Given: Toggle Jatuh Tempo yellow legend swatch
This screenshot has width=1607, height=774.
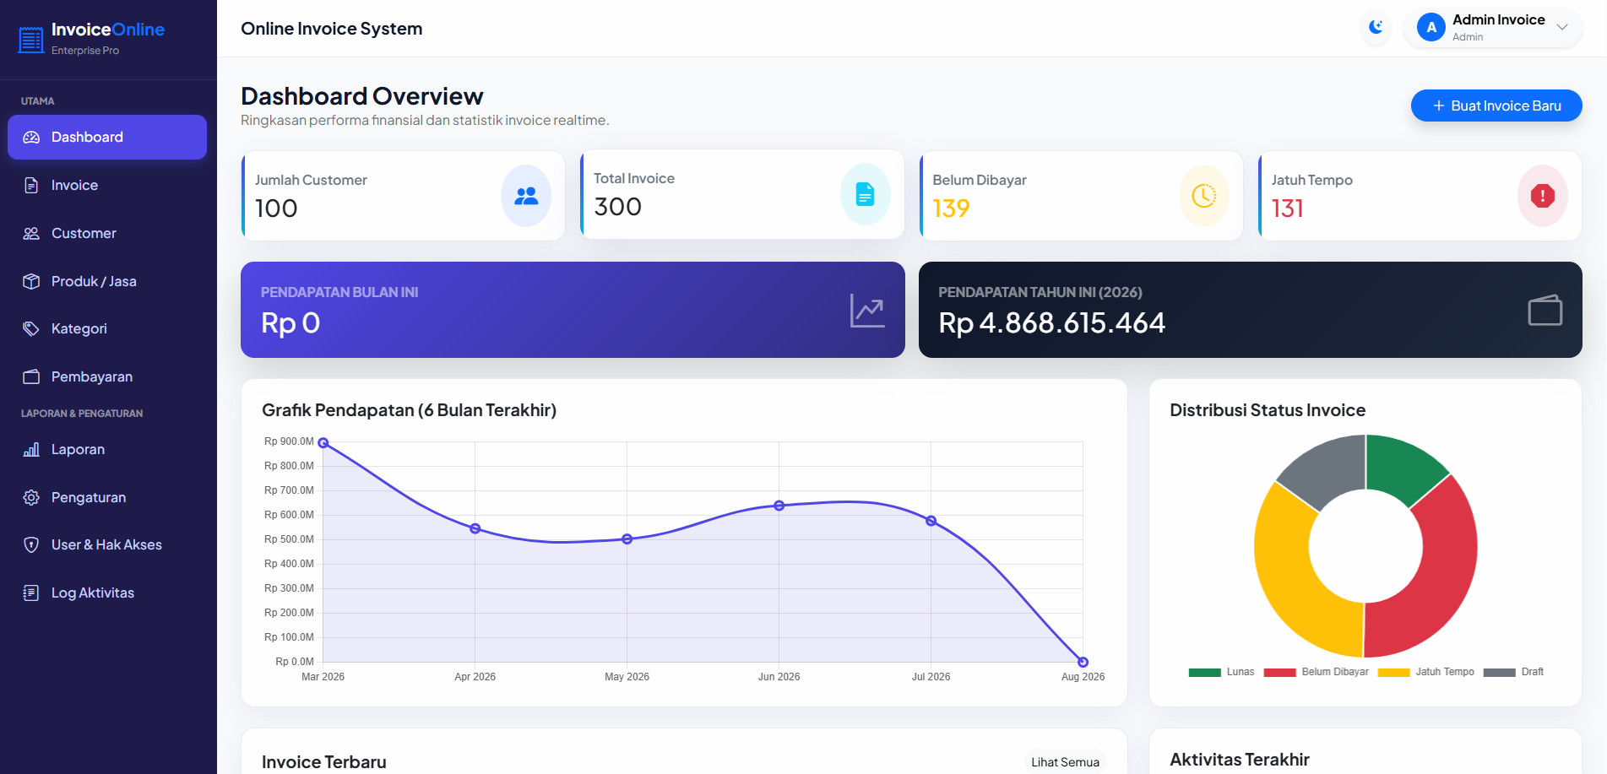Looking at the screenshot, I should [1394, 673].
